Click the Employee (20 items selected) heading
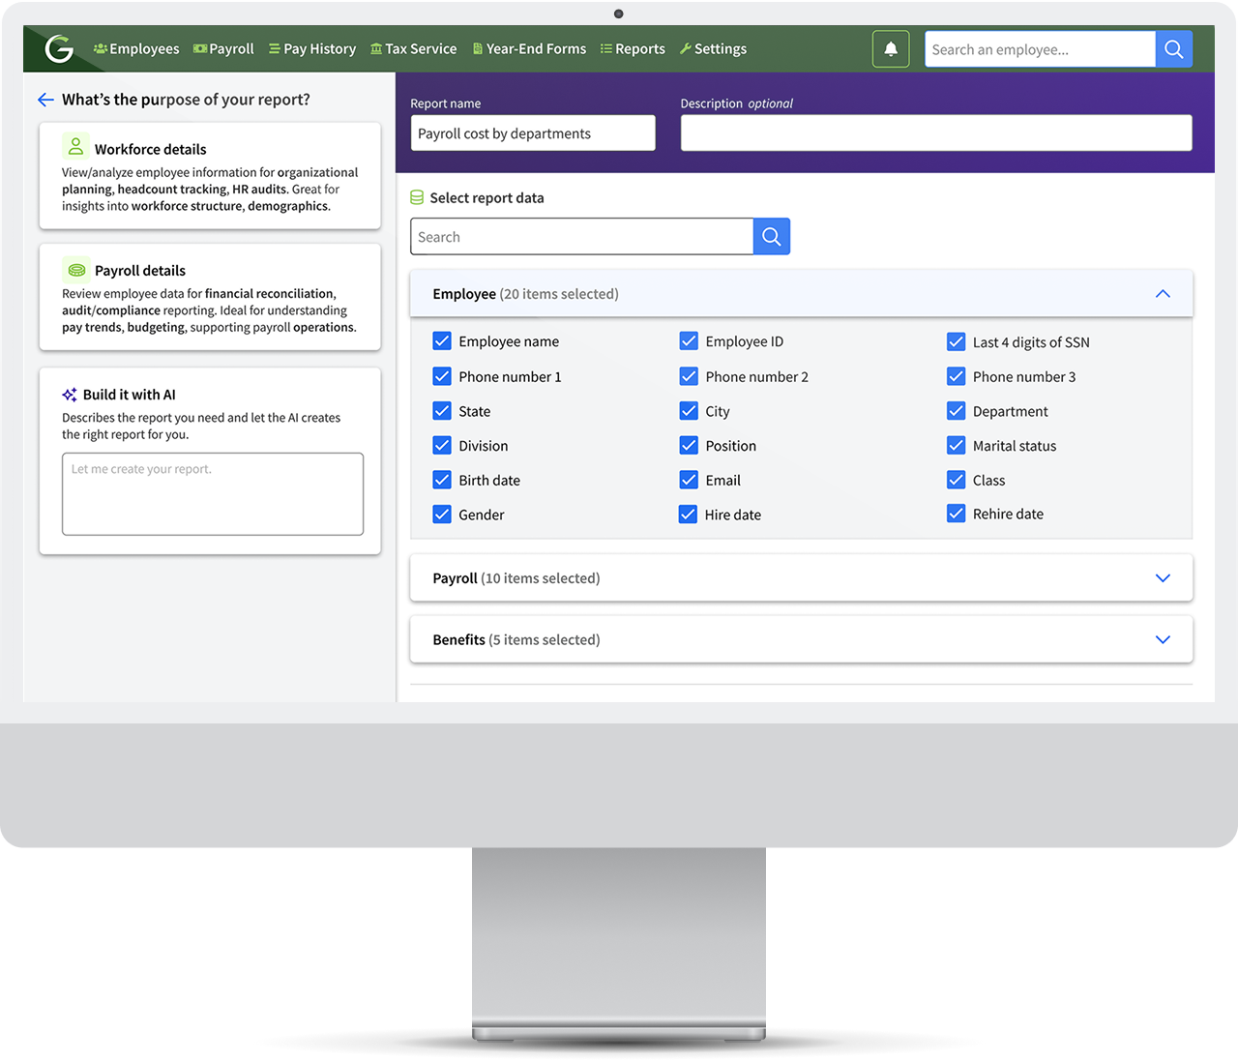 tap(525, 294)
